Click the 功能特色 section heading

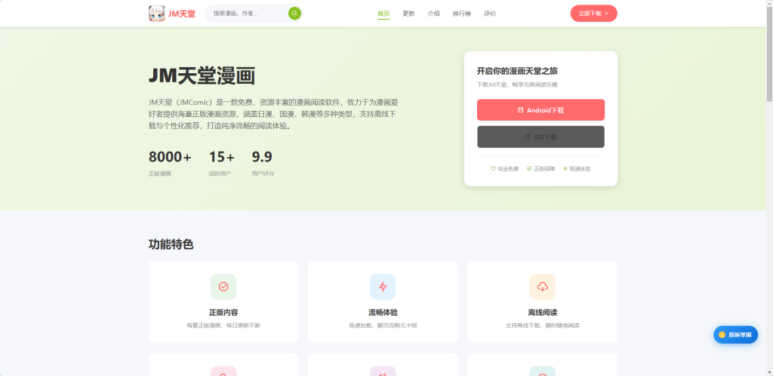click(x=171, y=244)
